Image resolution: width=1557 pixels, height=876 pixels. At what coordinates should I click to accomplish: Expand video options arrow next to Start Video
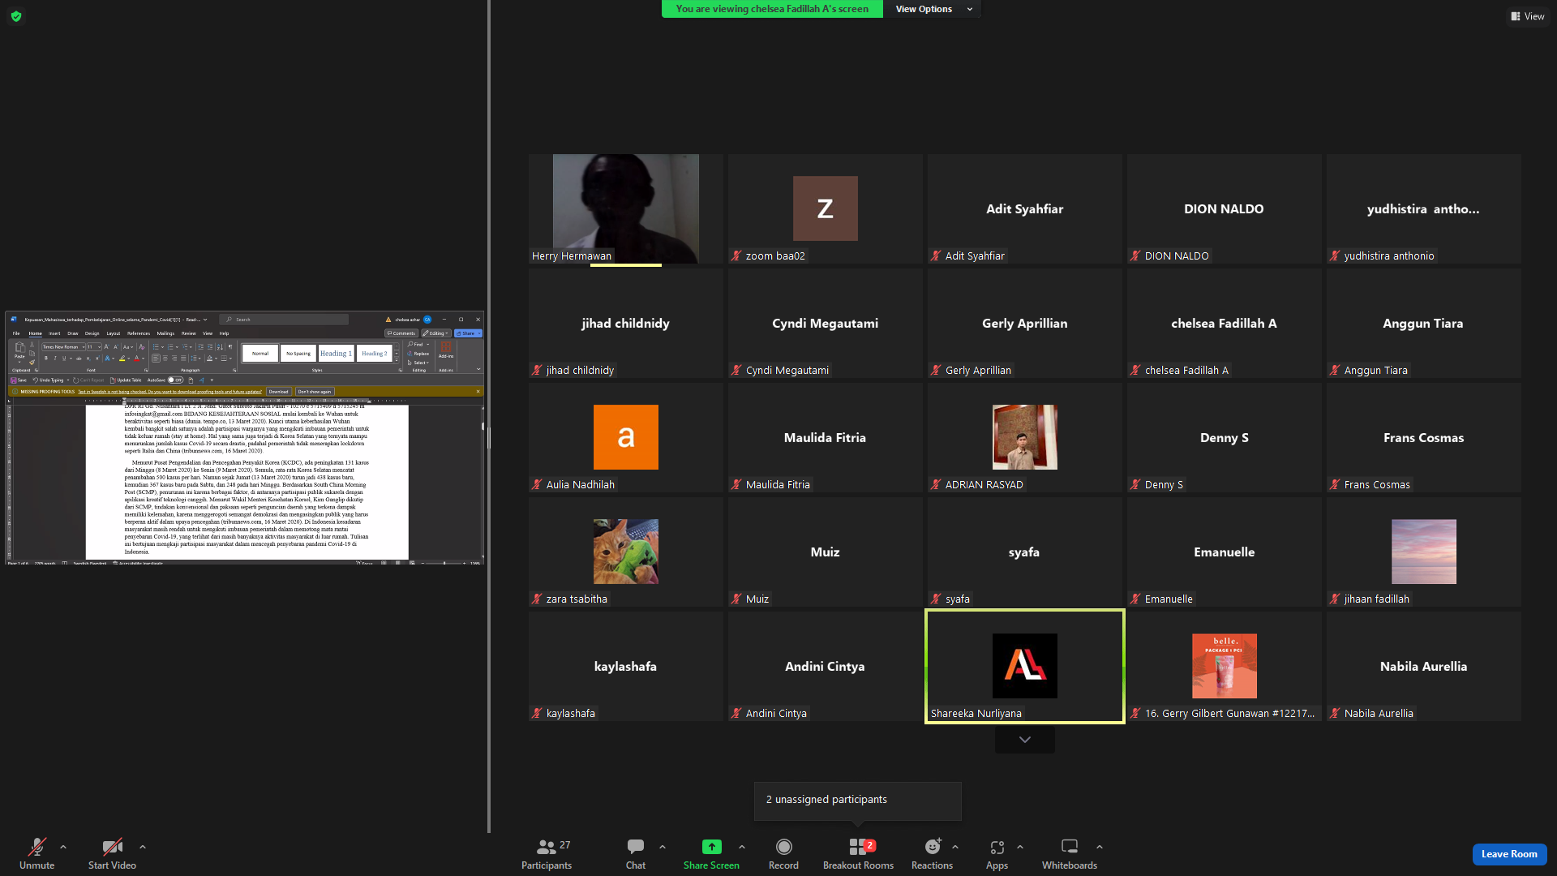pyautogui.click(x=143, y=847)
